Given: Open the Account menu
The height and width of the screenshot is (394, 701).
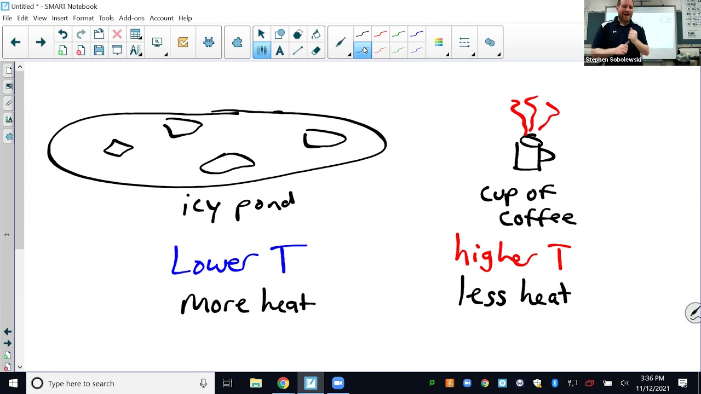Looking at the screenshot, I should pos(162,18).
